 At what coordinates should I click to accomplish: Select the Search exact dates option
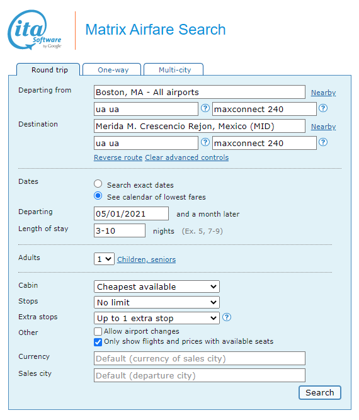(x=98, y=184)
